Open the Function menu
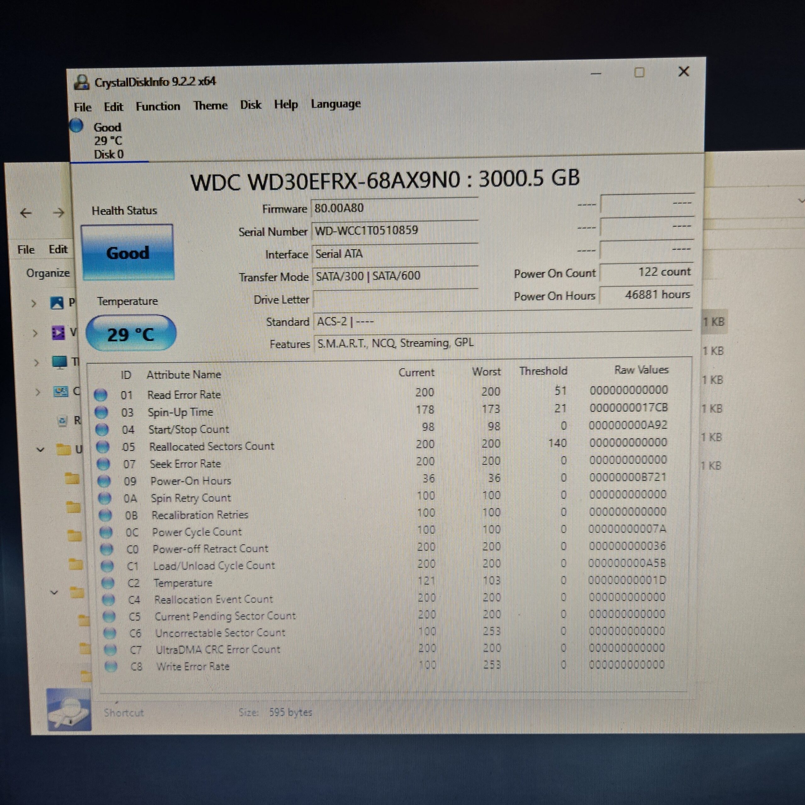 pos(158,106)
